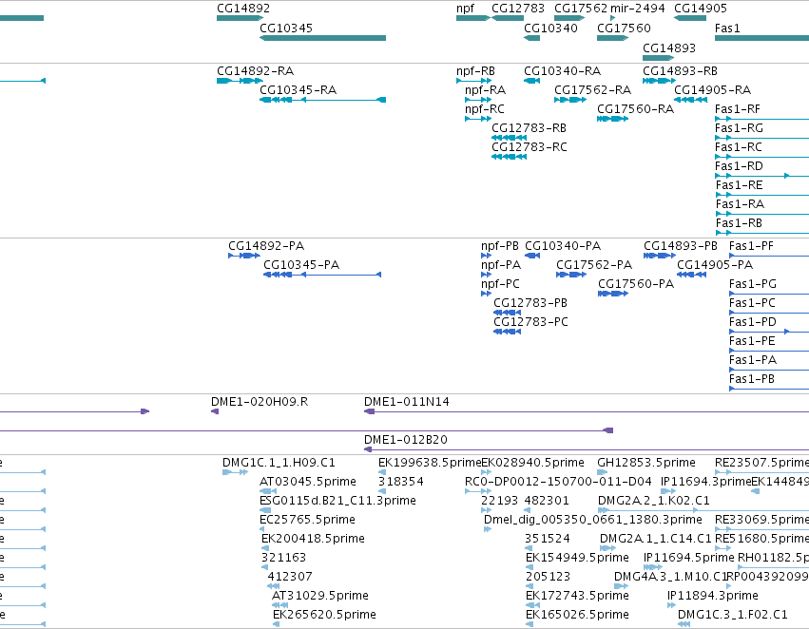Click the CG14892-PA protein label
The width and height of the screenshot is (809, 629).
click(266, 246)
